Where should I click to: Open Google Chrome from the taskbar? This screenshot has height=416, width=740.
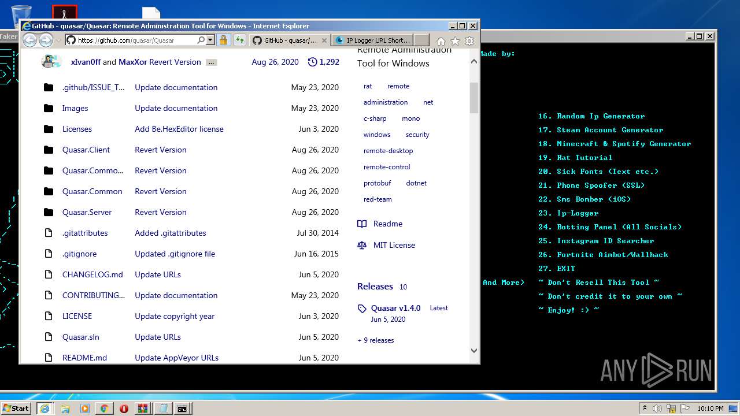point(104,408)
